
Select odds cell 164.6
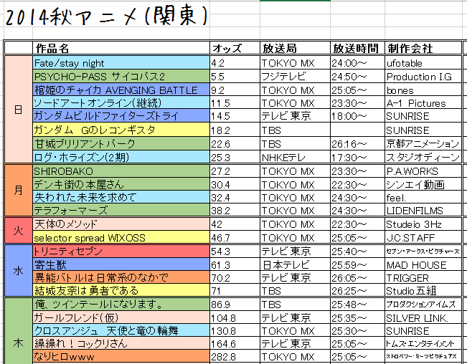tap(235, 343)
